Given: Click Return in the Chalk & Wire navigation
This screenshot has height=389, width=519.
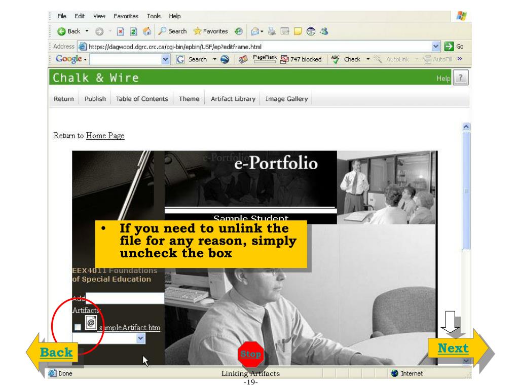Looking at the screenshot, I should [64, 99].
